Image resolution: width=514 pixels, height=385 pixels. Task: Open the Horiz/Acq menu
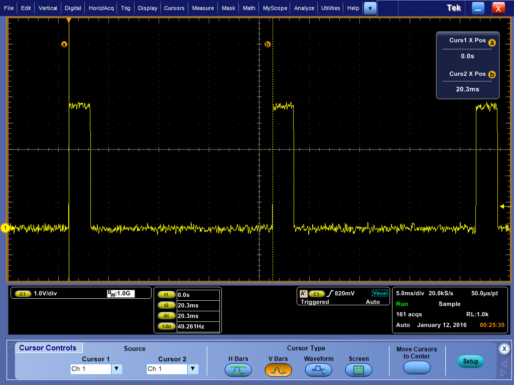click(x=102, y=8)
